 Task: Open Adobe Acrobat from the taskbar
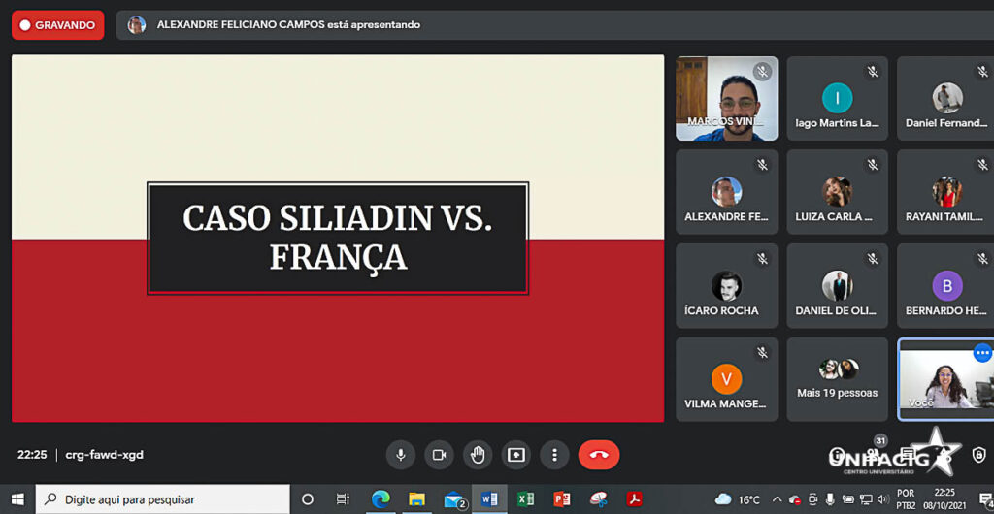click(x=634, y=499)
